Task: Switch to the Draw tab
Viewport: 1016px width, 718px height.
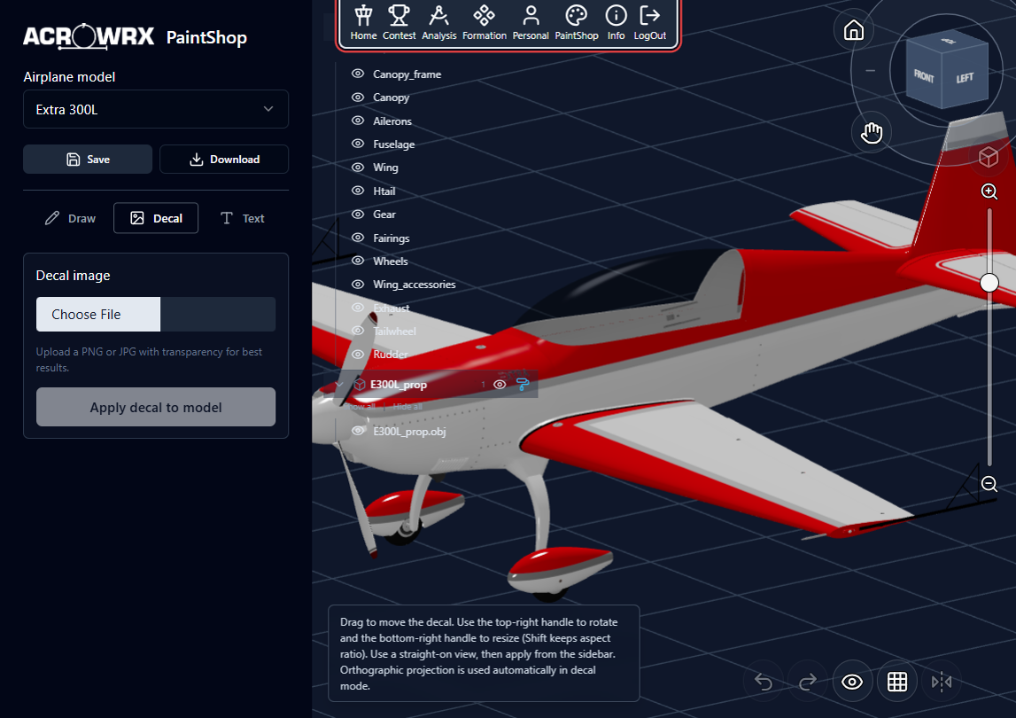Action: 70,218
